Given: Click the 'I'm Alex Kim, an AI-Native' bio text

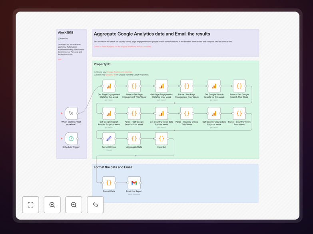Looking at the screenshot, I should (x=71, y=50).
